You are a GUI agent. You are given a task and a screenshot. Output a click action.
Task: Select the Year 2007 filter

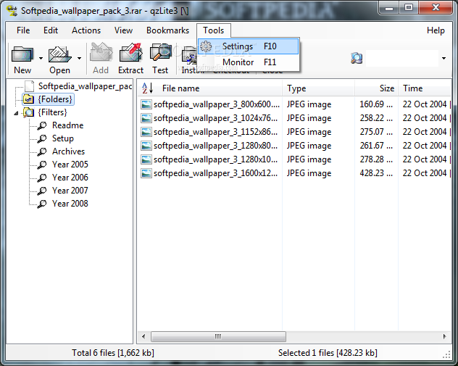[x=70, y=191]
